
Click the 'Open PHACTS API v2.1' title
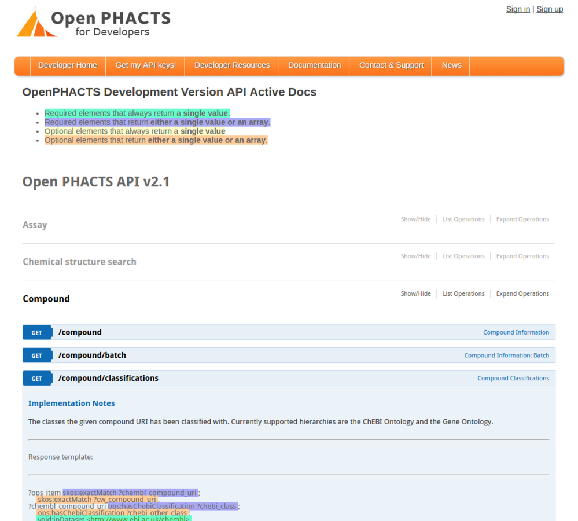(x=96, y=182)
